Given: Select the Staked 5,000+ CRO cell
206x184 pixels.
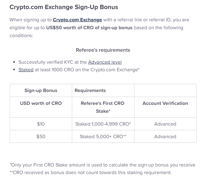Looking at the screenshot, I should click(x=103, y=136).
